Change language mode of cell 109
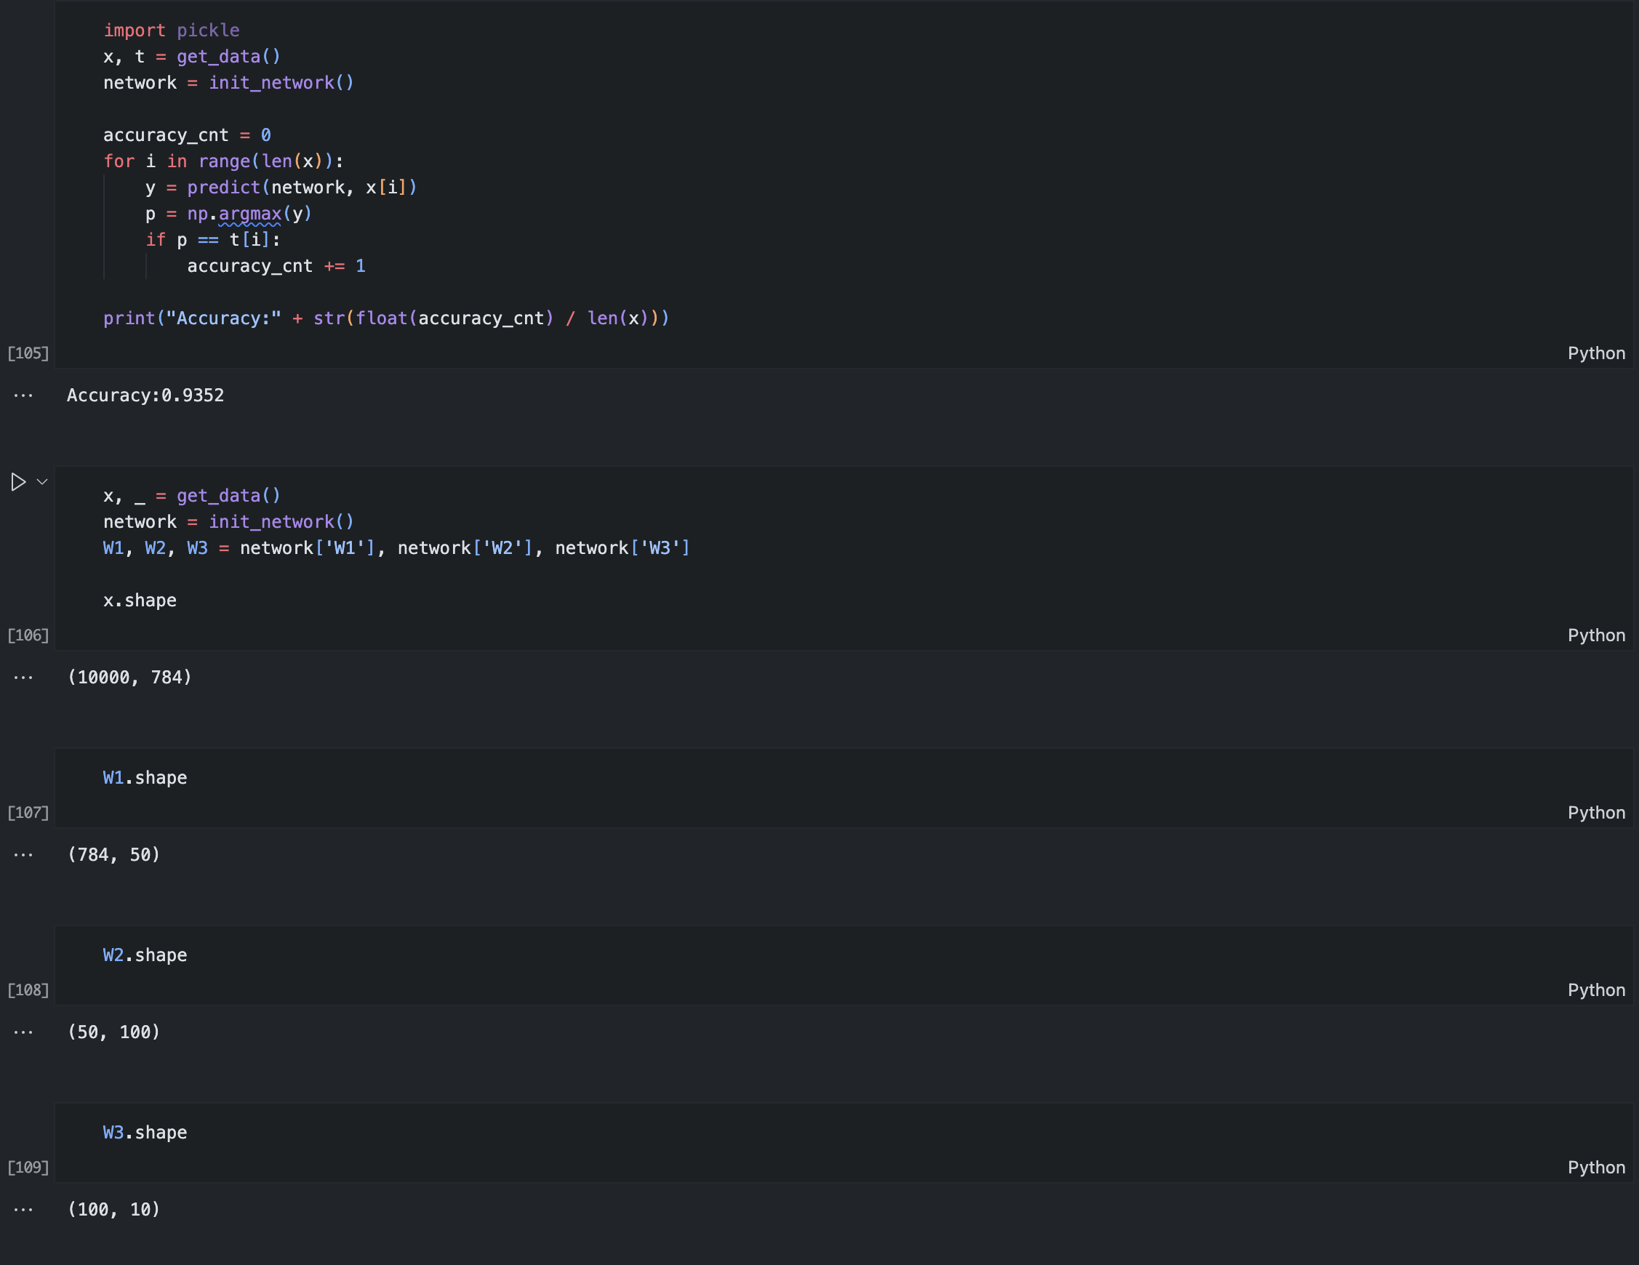 [x=1595, y=1168]
